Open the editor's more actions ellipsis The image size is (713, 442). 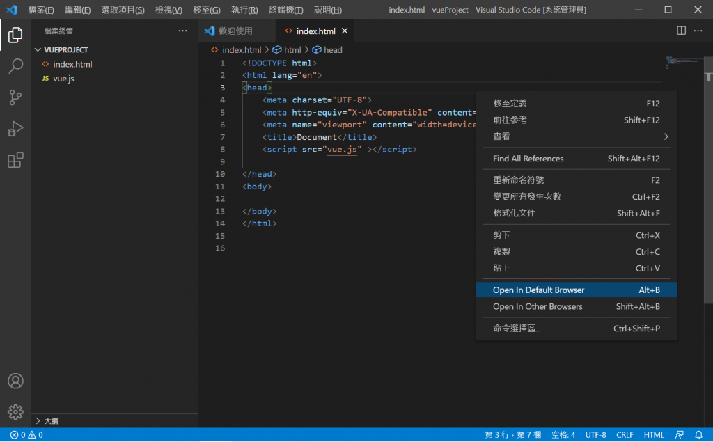[698, 31]
